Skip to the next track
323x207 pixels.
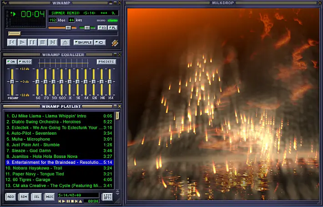(x=53, y=43)
